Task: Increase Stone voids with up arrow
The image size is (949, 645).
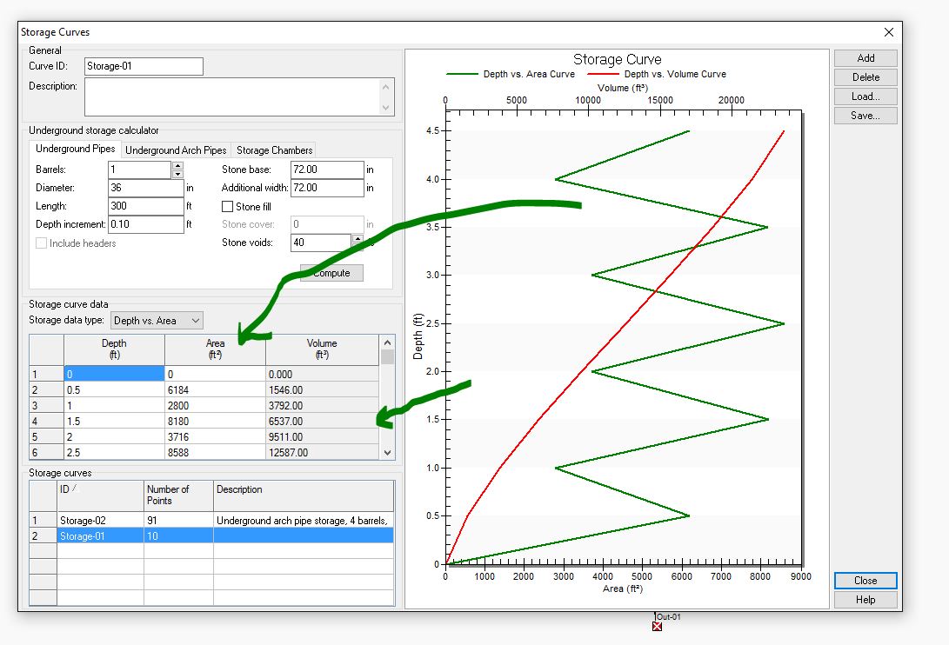Action: tap(358, 238)
